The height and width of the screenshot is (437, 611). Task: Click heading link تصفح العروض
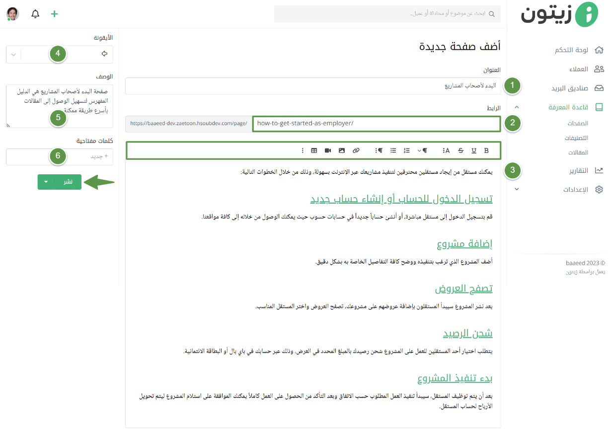pos(464,289)
